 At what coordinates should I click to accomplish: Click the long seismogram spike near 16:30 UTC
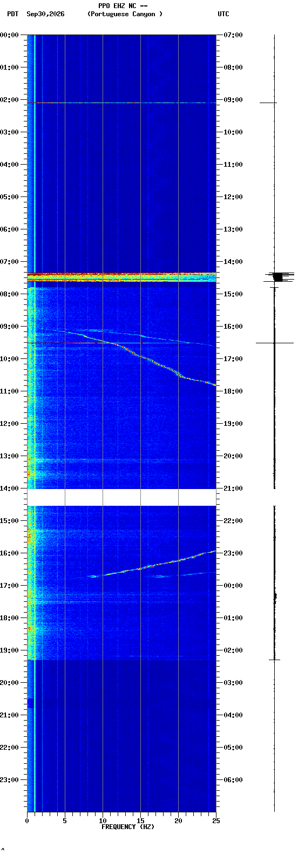(x=275, y=343)
